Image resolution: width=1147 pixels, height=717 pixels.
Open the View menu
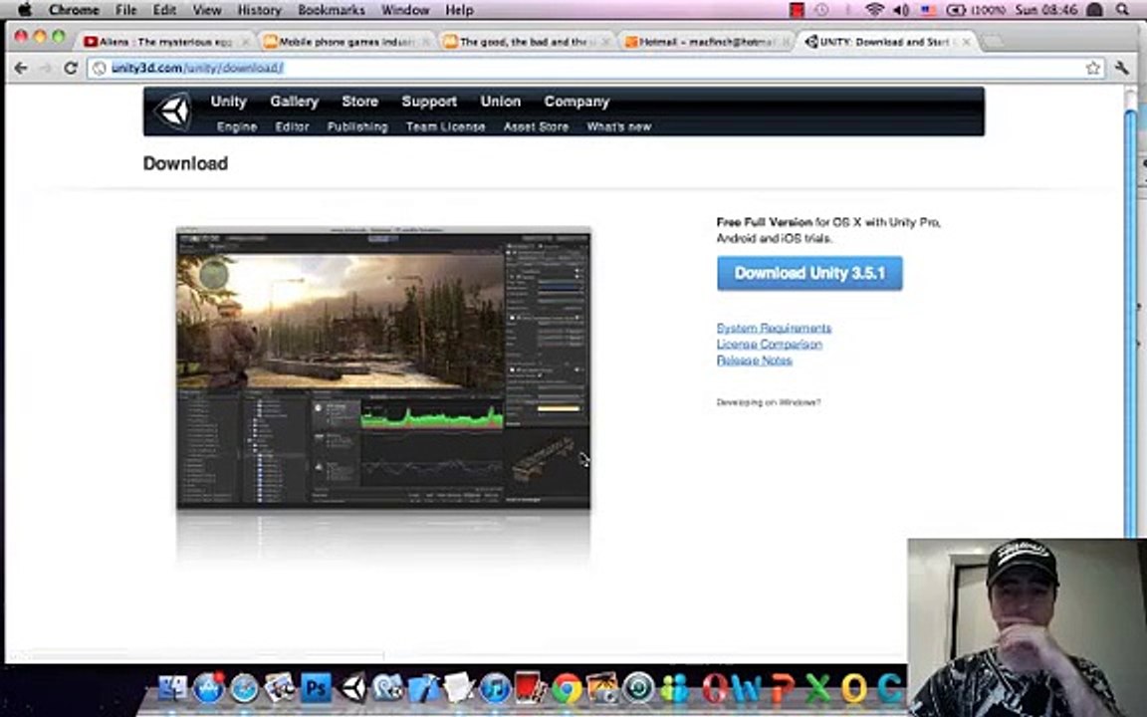click(x=207, y=10)
